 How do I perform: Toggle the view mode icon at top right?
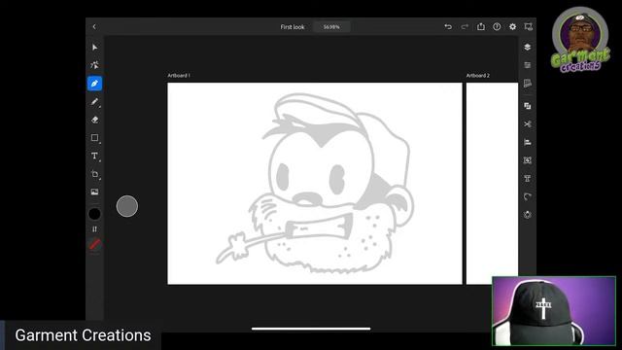click(528, 26)
